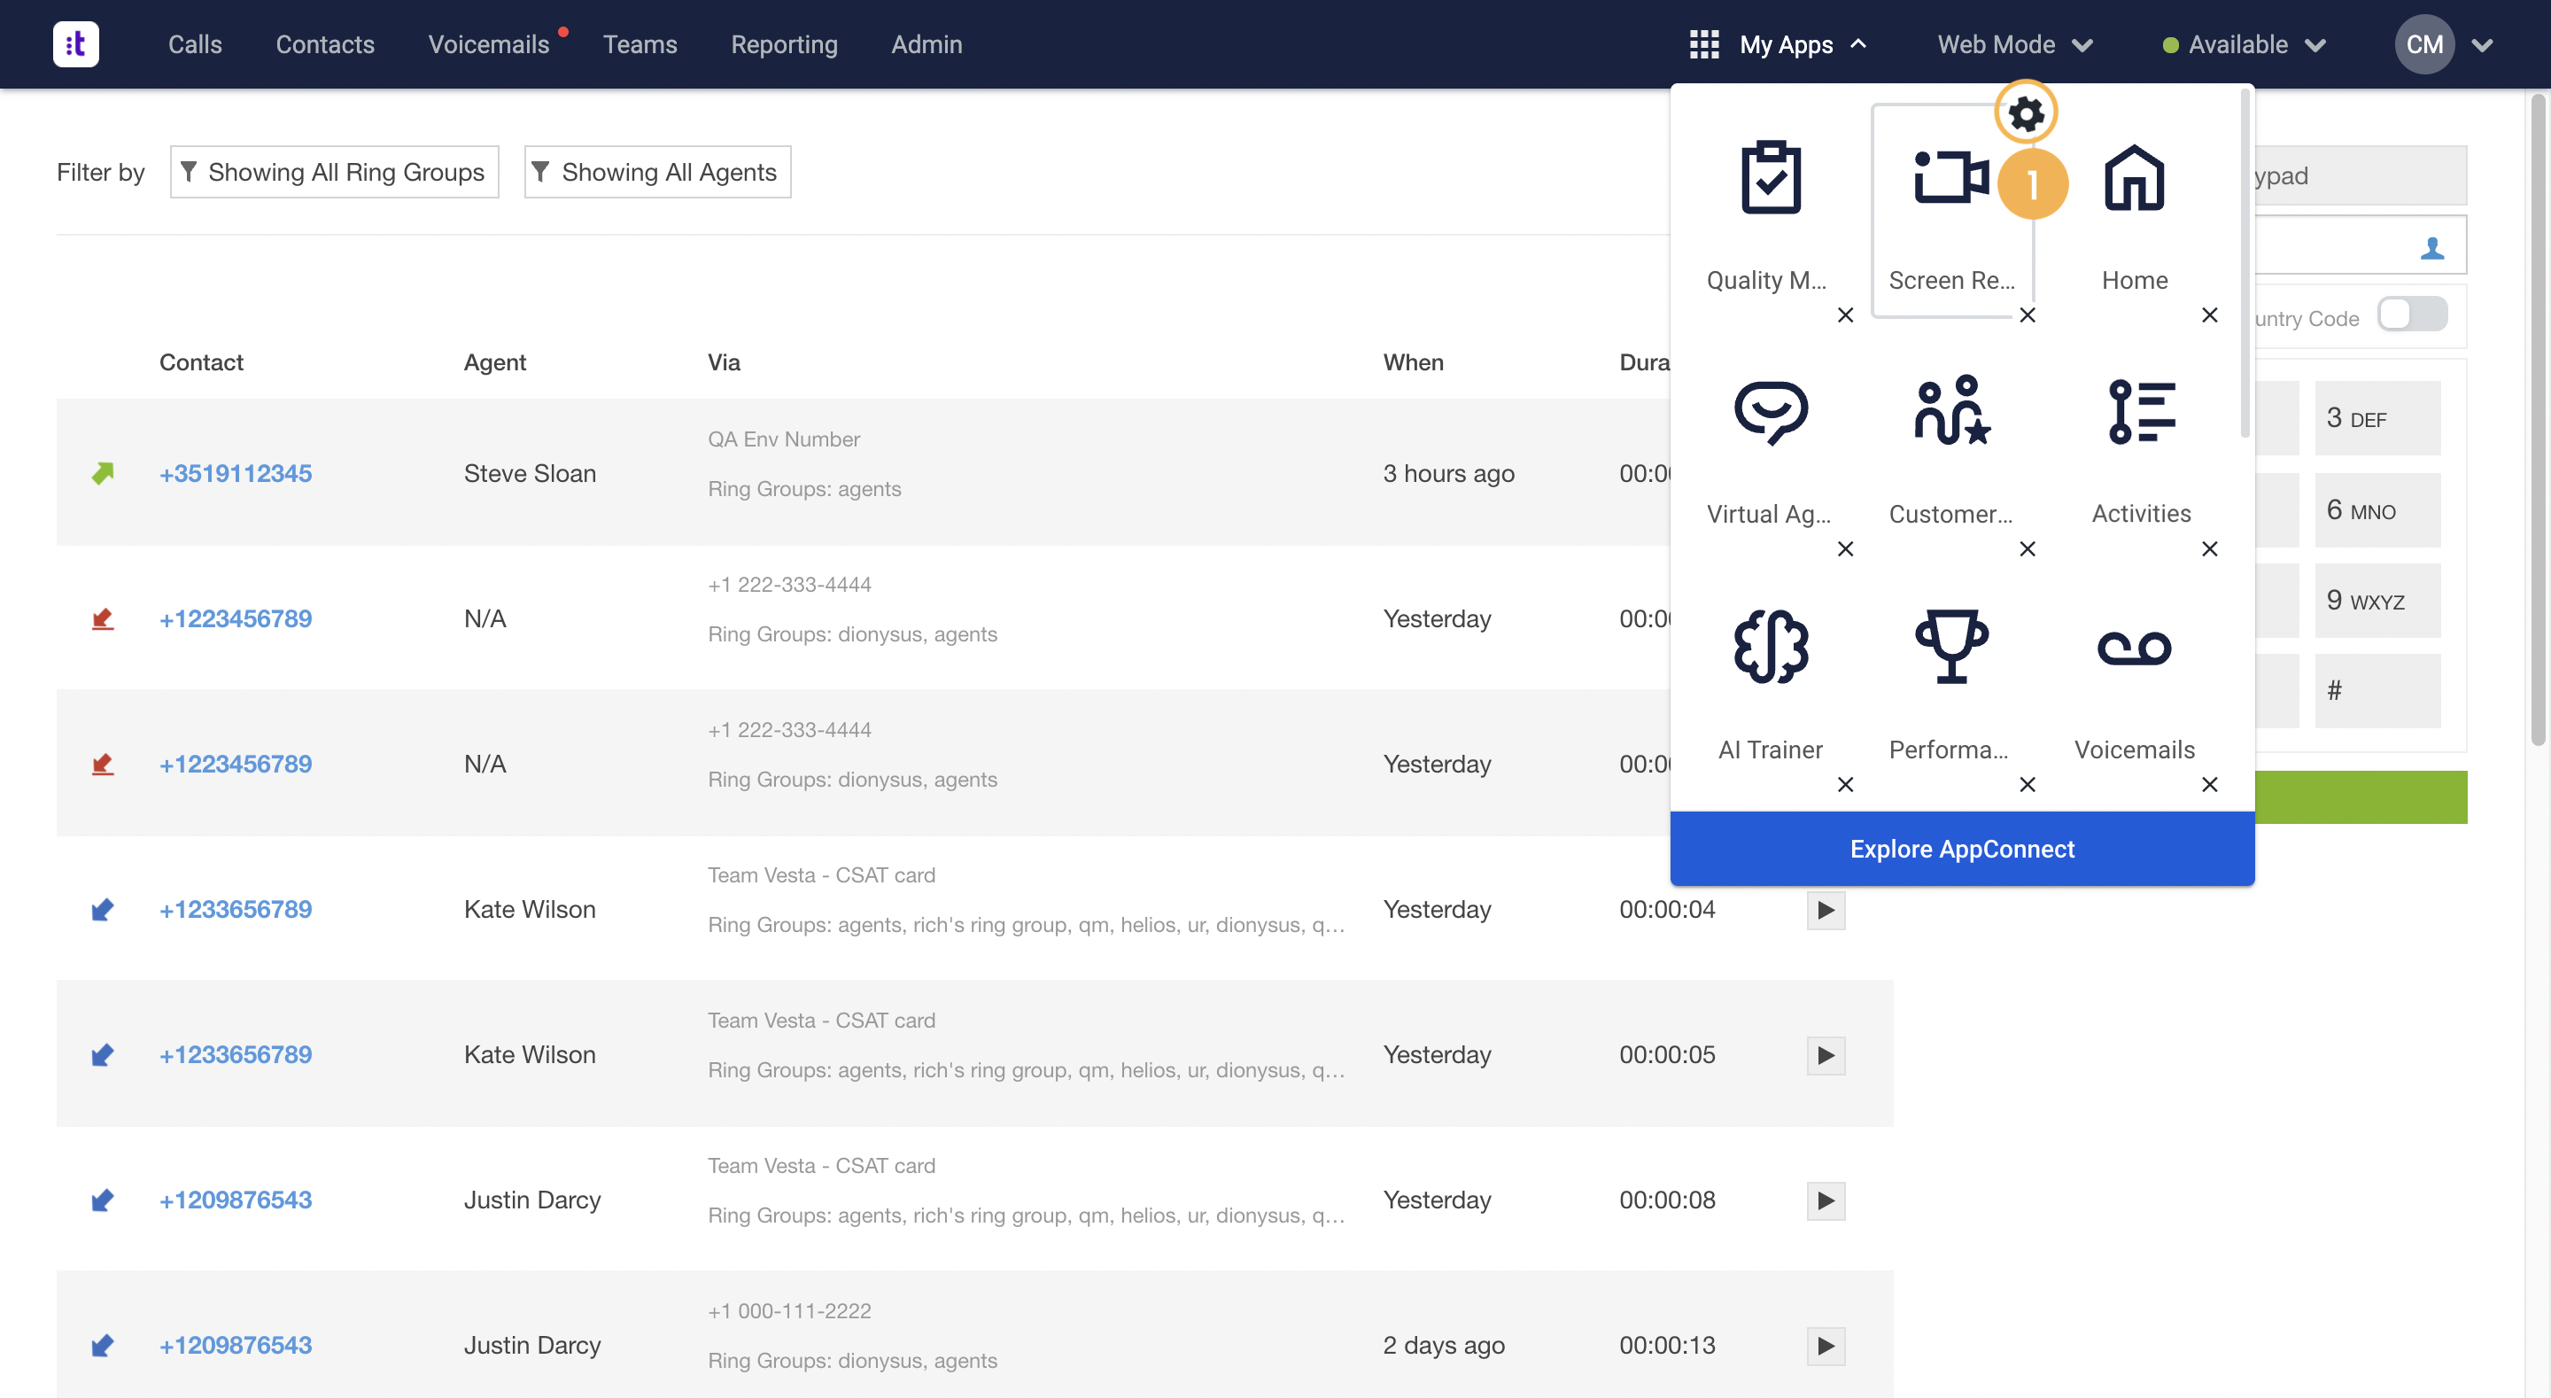The height and width of the screenshot is (1398, 2551).
Task: Play the 00:00:05 call recording
Action: coord(1825,1055)
